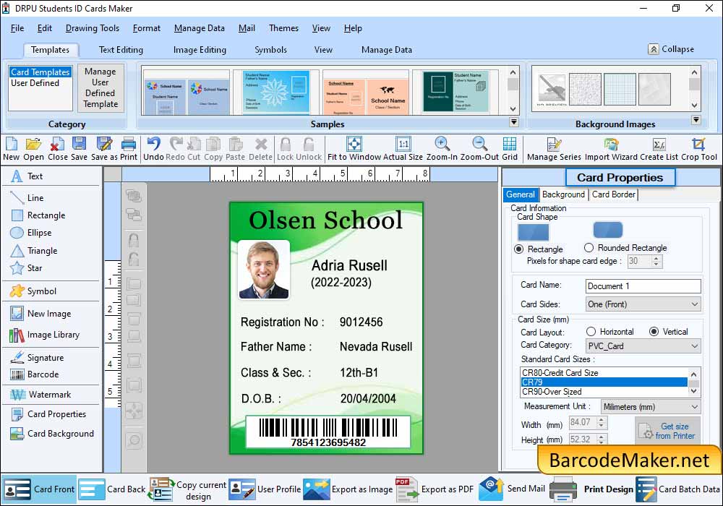This screenshot has height=506, width=723.
Task: Add a Signature element
Action: pos(37,357)
